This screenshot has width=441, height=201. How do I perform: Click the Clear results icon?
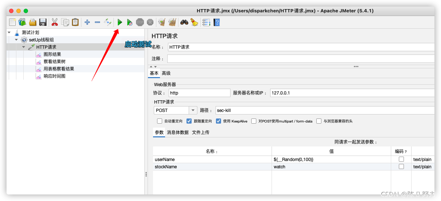[162, 22]
